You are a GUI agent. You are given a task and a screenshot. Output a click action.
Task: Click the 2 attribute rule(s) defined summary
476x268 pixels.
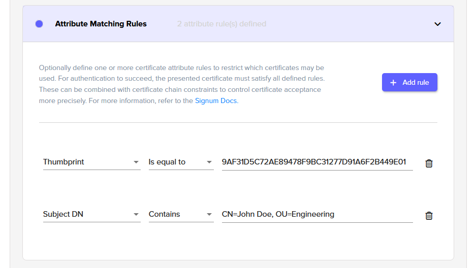tap(221, 24)
